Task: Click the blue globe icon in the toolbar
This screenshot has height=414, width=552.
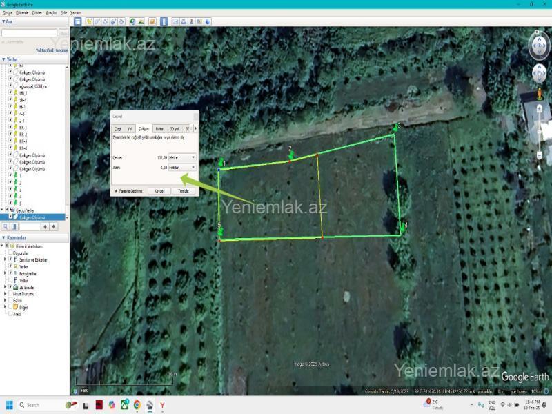Action: click(x=208, y=21)
